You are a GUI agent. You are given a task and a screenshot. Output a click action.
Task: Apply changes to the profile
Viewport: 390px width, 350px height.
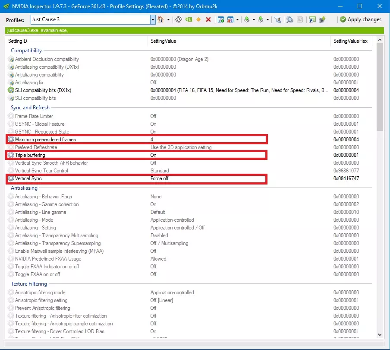(361, 19)
